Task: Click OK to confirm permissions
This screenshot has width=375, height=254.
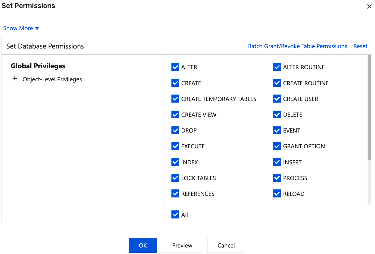Action: click(x=143, y=245)
